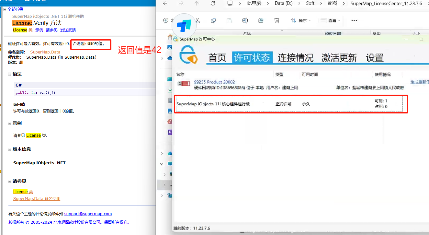Click the 当前版本: 11.23.7.6 status text
429x235 pixels.
coord(192,228)
